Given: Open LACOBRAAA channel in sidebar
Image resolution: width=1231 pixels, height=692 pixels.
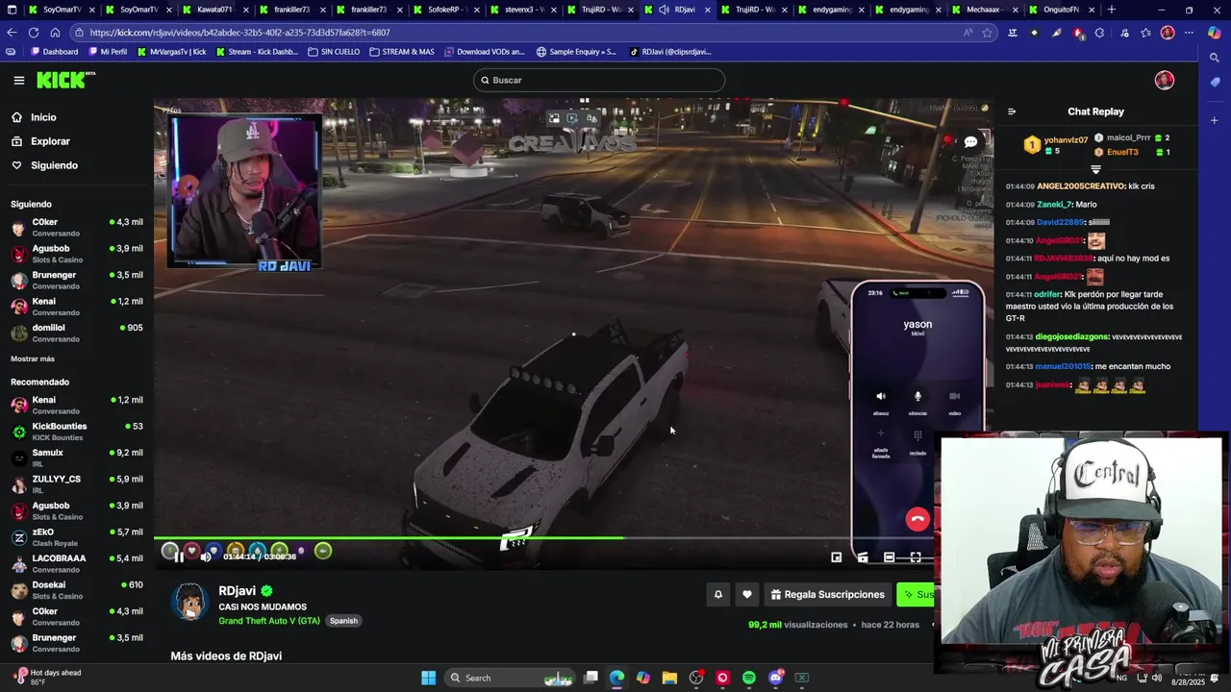Looking at the screenshot, I should point(77,563).
